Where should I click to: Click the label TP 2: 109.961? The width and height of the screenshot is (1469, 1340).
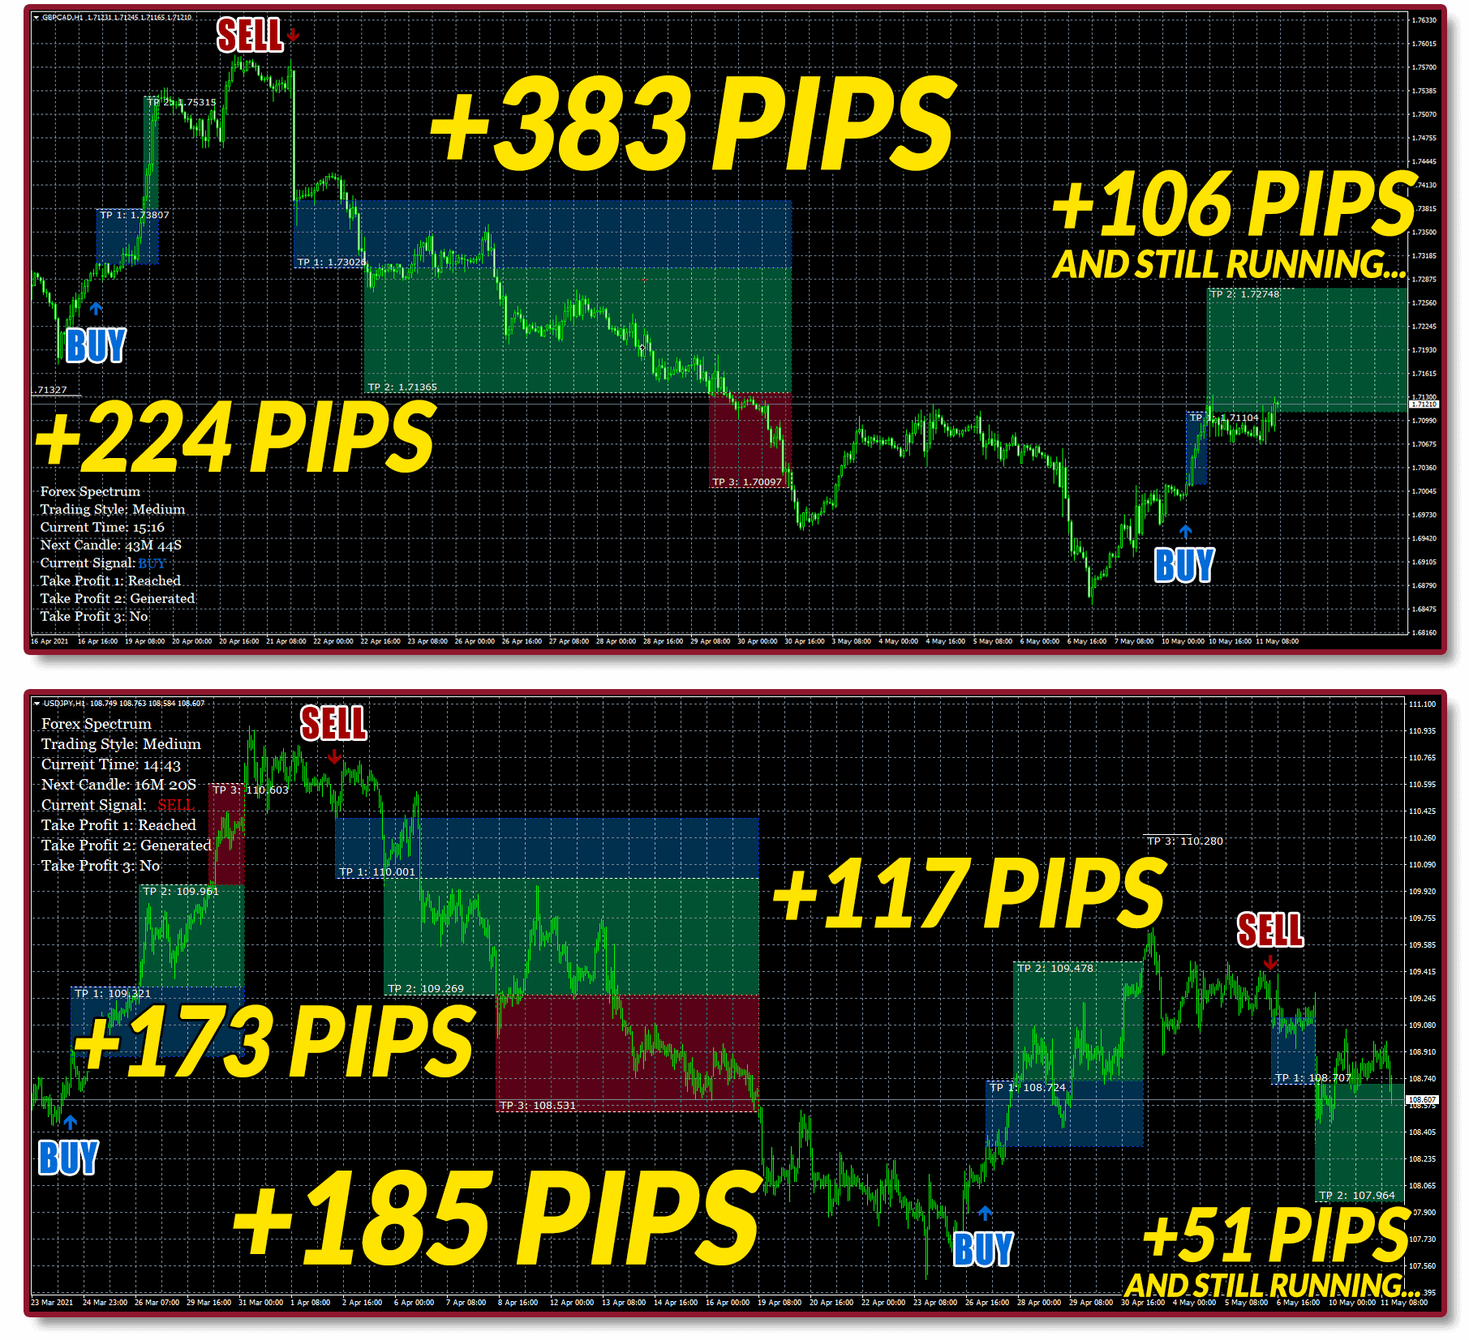click(x=181, y=891)
